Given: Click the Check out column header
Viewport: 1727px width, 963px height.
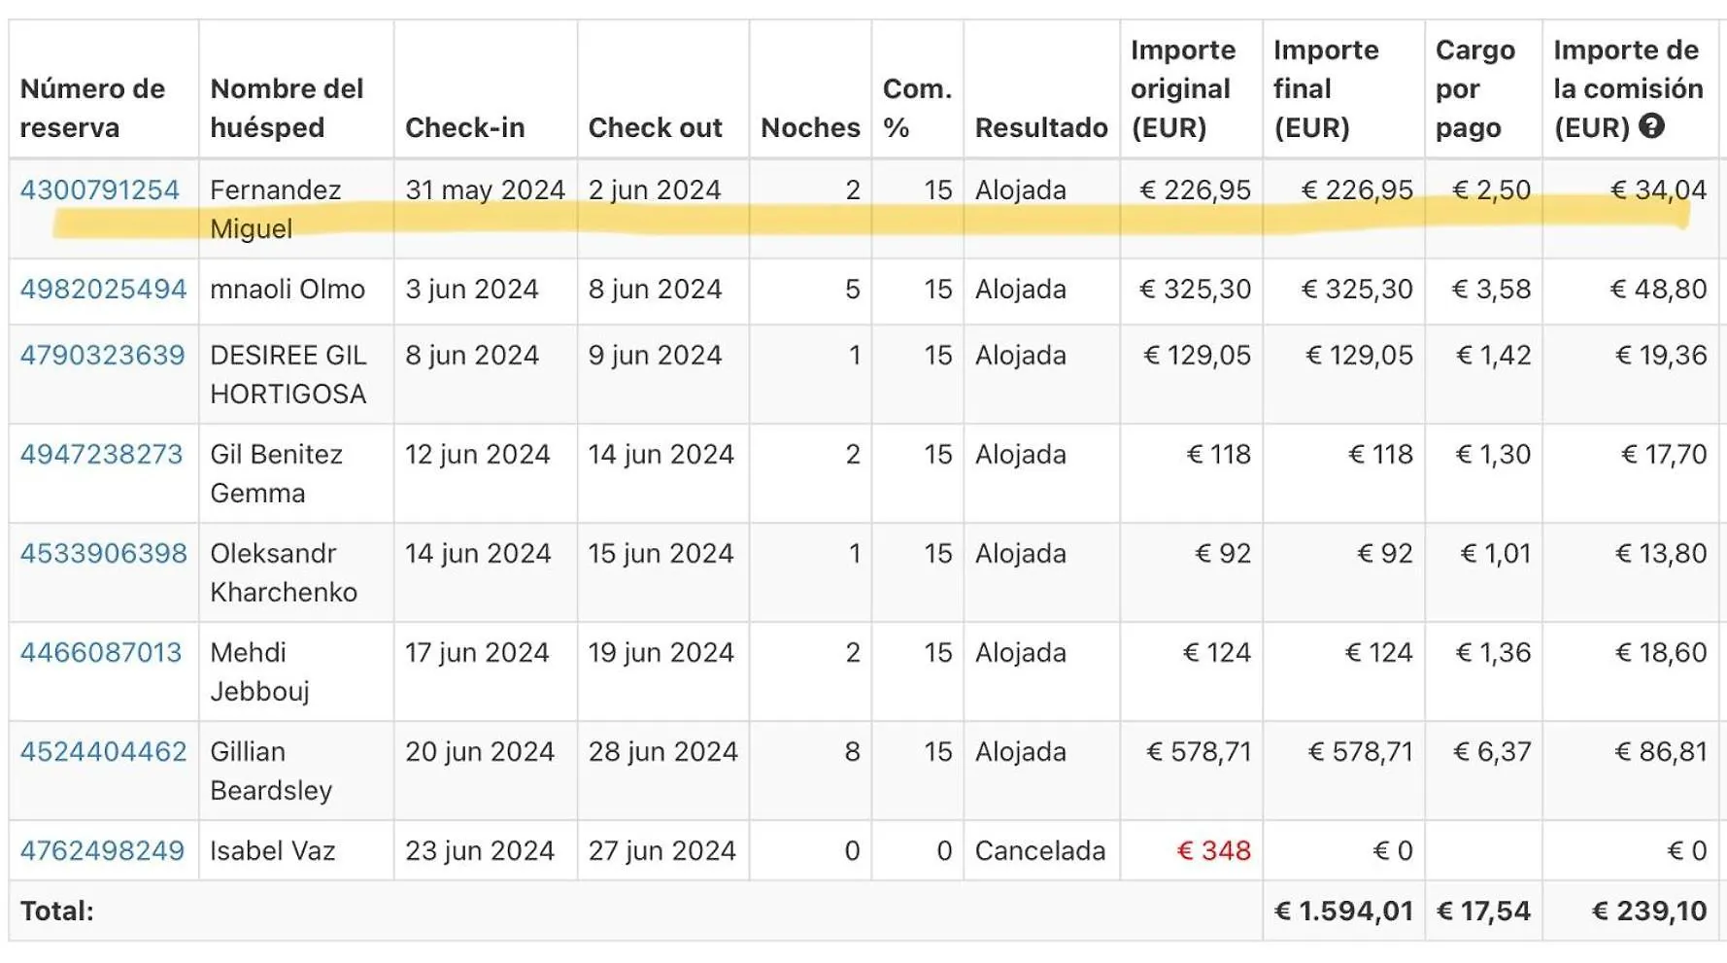Looking at the screenshot, I should click(655, 127).
